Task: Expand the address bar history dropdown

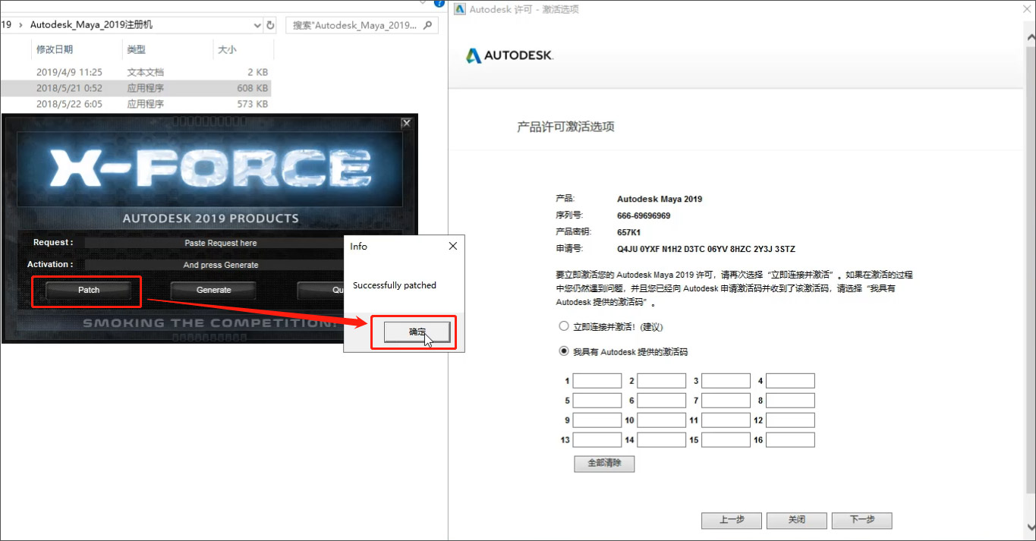Action: 257,25
